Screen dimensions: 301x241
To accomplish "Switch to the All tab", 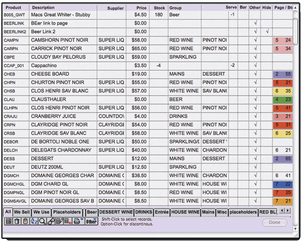I will [8, 212].
